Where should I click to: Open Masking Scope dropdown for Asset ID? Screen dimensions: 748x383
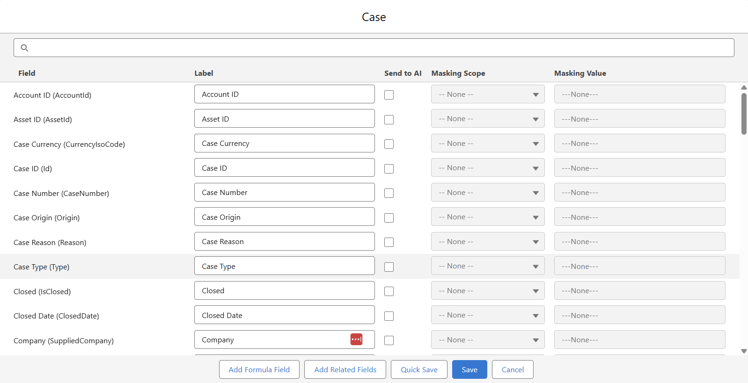click(487, 119)
